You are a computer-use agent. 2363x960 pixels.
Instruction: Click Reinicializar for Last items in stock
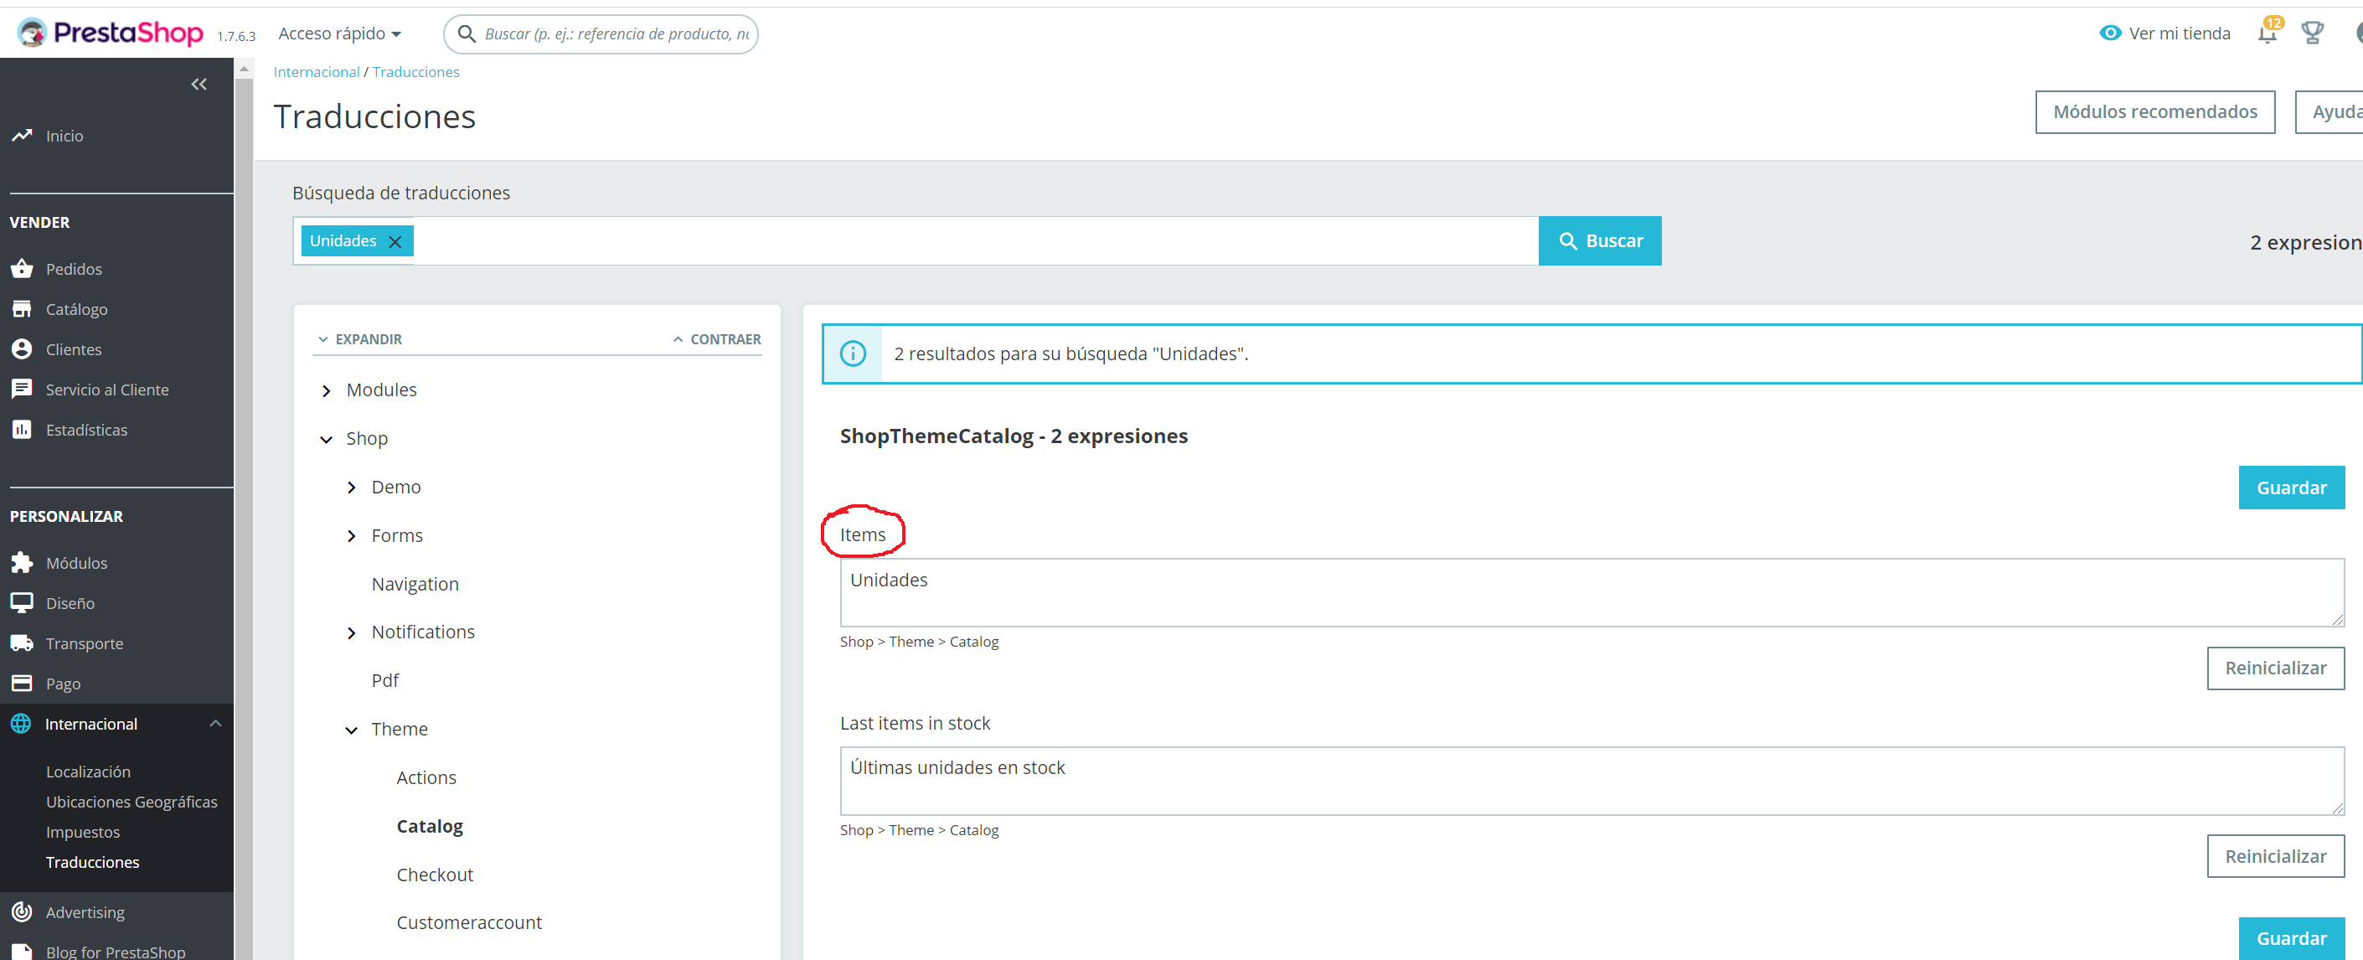coord(2275,856)
